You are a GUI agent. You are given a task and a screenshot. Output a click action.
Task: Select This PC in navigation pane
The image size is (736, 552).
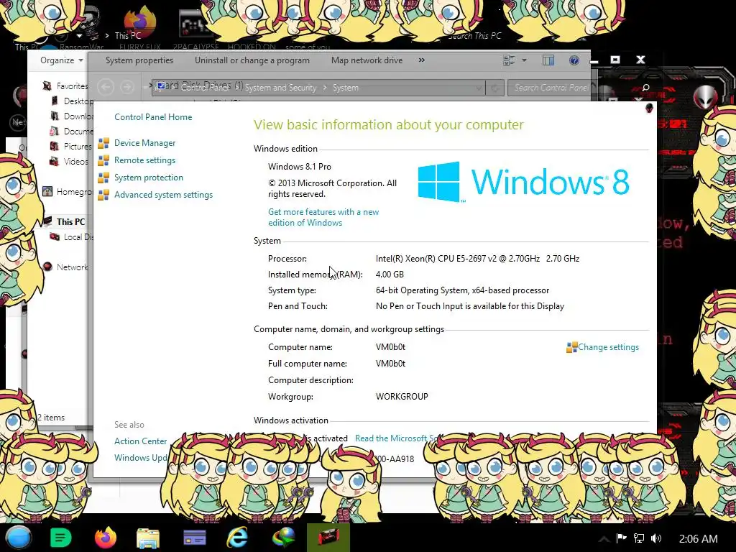pos(70,221)
